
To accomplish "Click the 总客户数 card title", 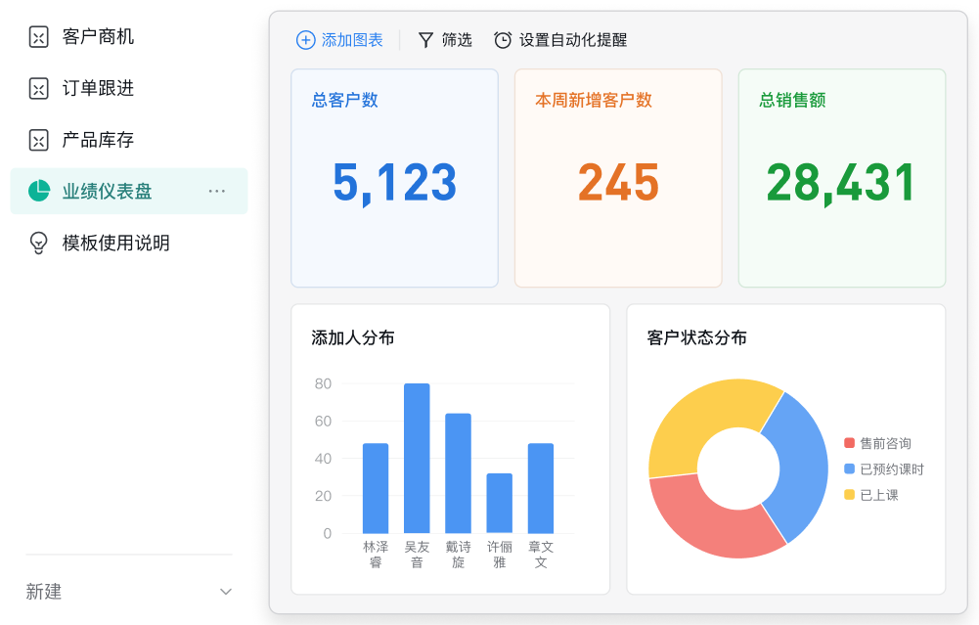I will [344, 100].
